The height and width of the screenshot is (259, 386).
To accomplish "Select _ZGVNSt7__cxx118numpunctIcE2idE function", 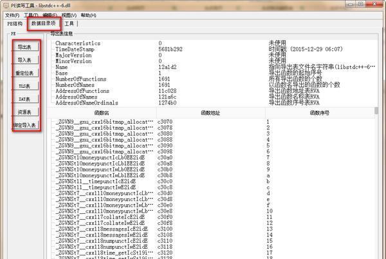I will pyautogui.click(x=102, y=241).
